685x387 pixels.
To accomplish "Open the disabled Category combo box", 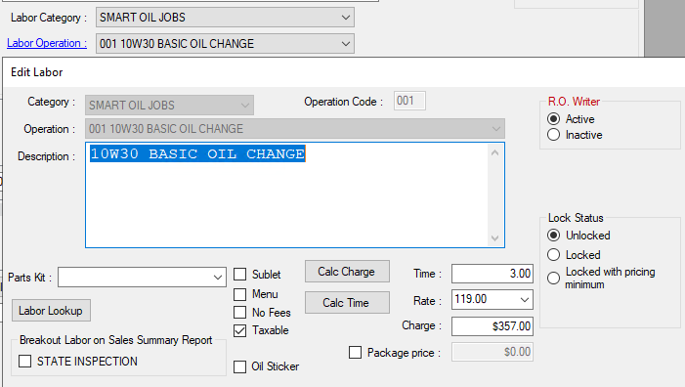I will tap(169, 106).
